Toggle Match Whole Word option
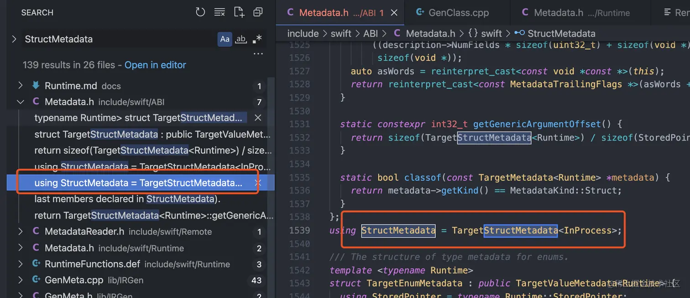 [240, 39]
